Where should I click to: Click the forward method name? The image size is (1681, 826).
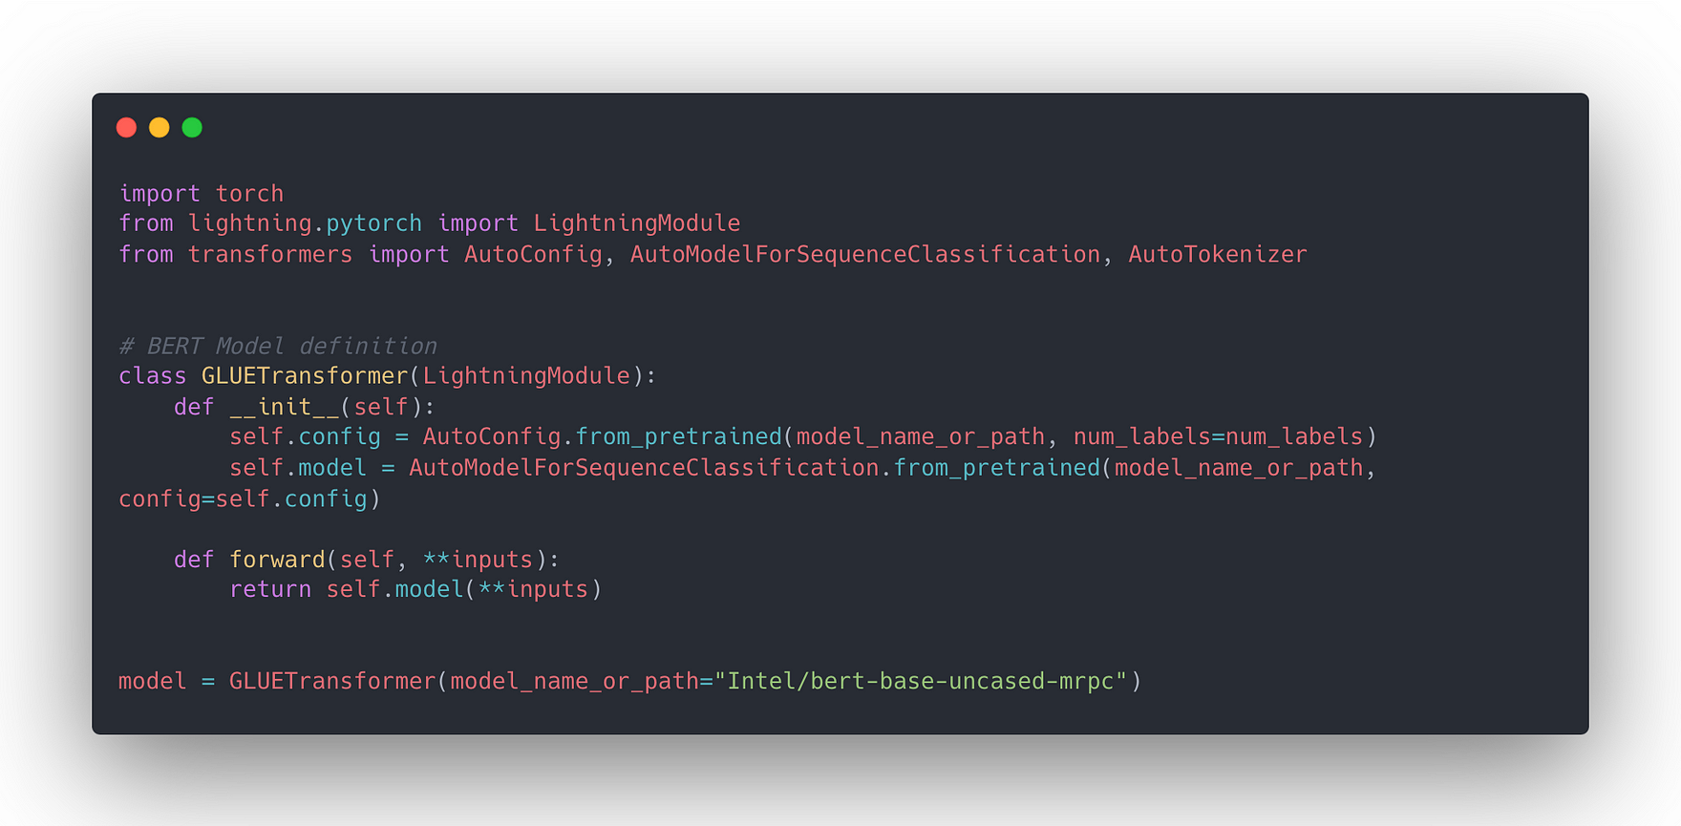pos(277,560)
